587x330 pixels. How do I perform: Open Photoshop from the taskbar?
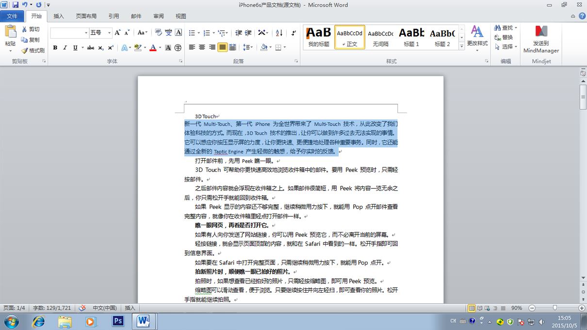pos(117,321)
